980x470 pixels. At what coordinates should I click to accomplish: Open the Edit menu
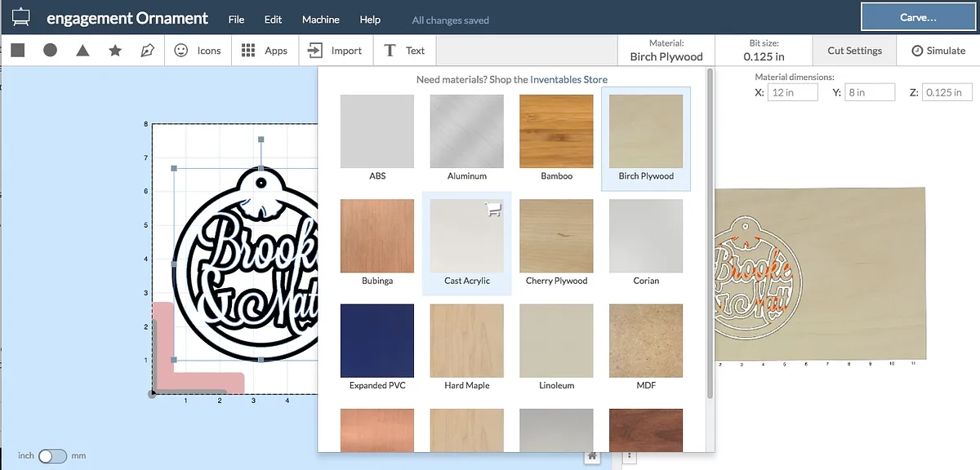pos(274,20)
